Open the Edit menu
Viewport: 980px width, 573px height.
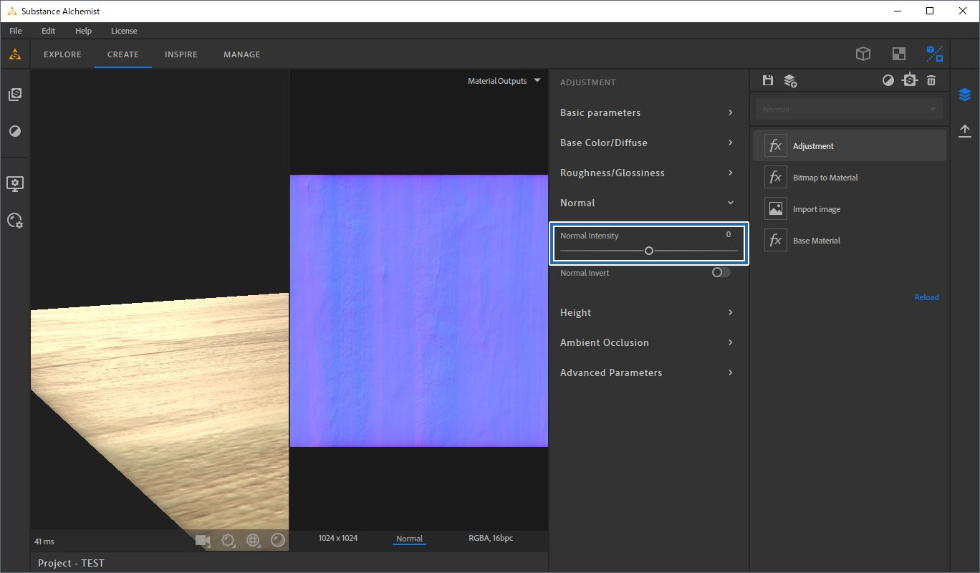(48, 31)
